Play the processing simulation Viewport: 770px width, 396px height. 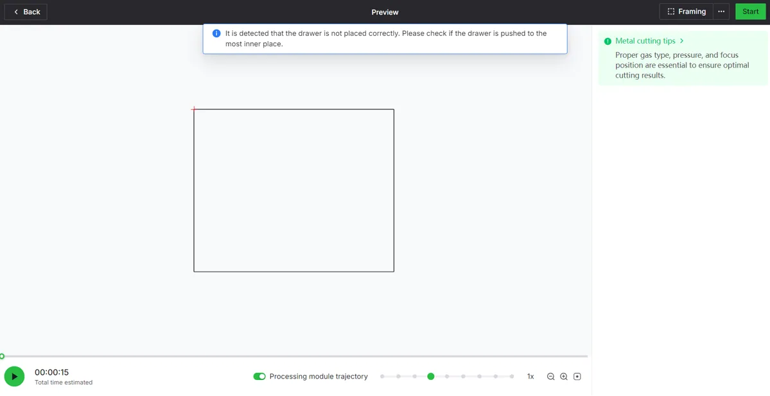coord(14,376)
